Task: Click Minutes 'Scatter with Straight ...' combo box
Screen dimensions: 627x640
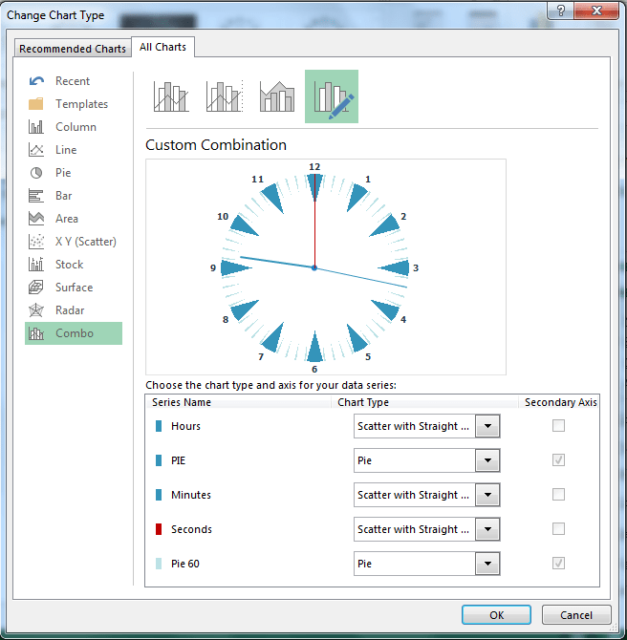Action: (x=427, y=495)
